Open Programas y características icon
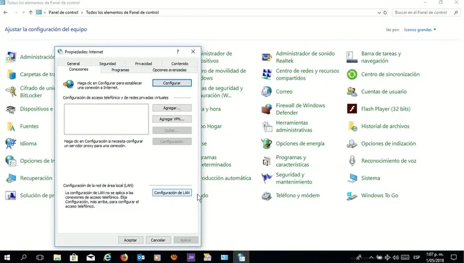 (x=267, y=161)
